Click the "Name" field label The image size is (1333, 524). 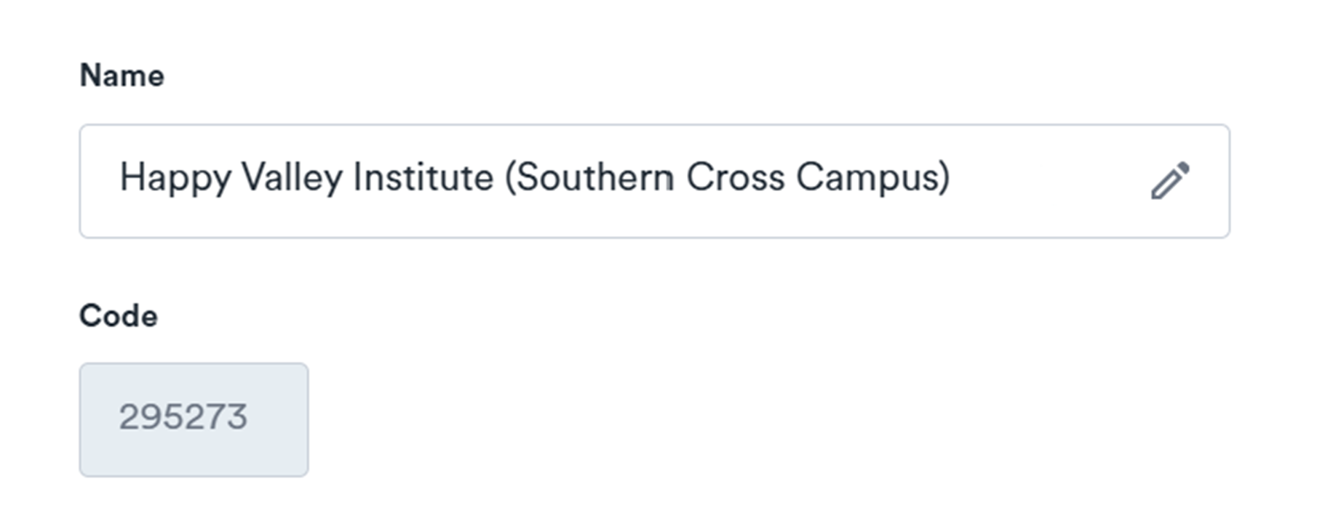[x=122, y=76]
